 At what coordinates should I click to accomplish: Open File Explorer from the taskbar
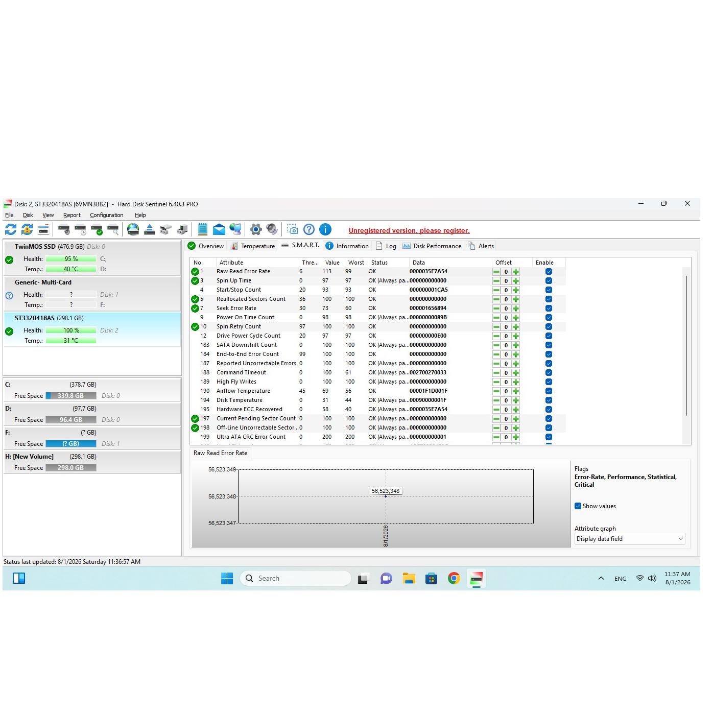click(409, 578)
